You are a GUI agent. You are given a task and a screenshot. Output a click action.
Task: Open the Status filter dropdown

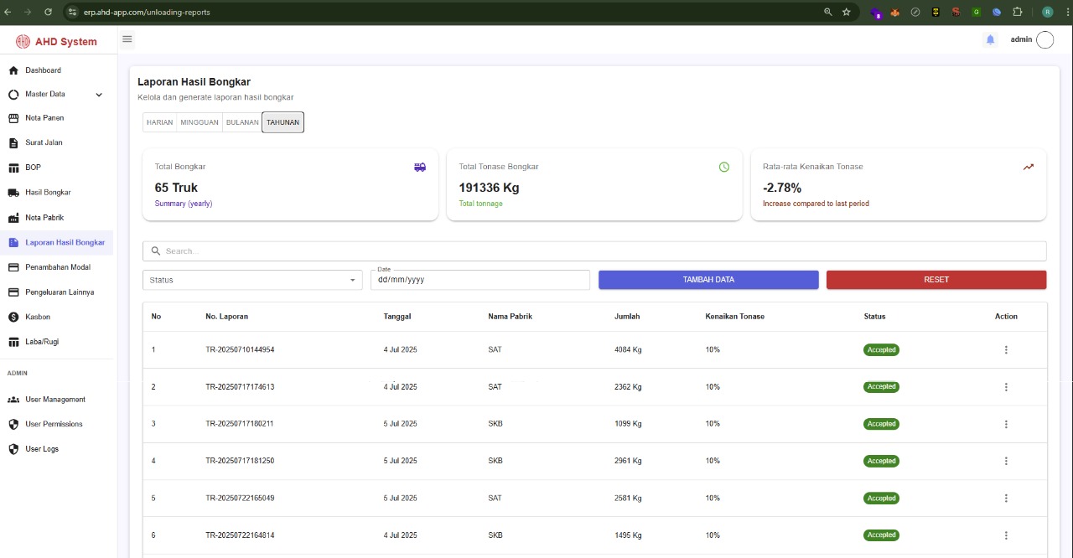click(x=252, y=280)
